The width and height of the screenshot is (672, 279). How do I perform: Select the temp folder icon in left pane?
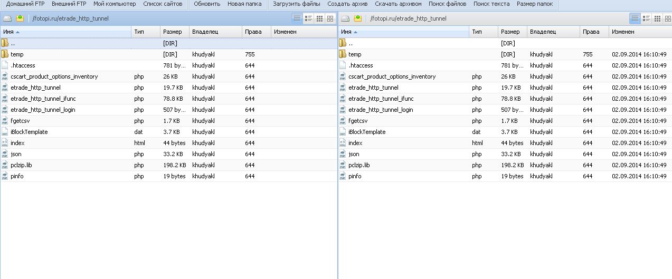point(5,54)
